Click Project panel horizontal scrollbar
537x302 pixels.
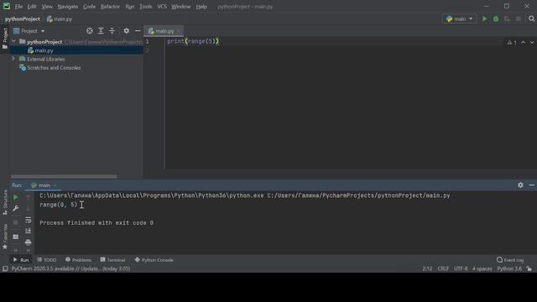[64, 176]
